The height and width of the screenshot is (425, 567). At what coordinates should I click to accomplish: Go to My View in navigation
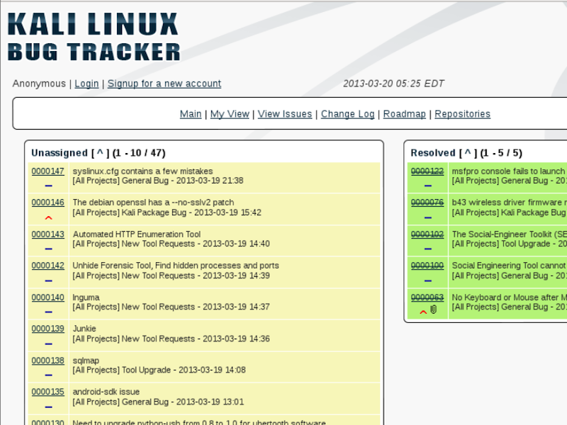230,114
